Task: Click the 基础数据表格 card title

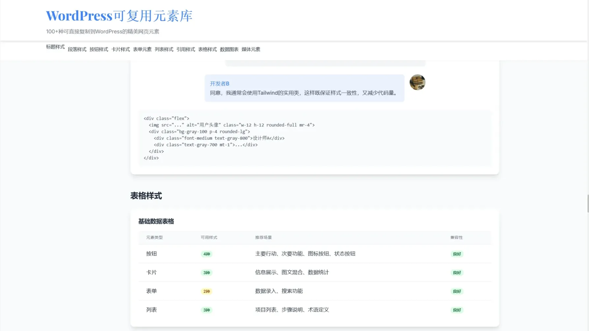Action: click(x=156, y=221)
